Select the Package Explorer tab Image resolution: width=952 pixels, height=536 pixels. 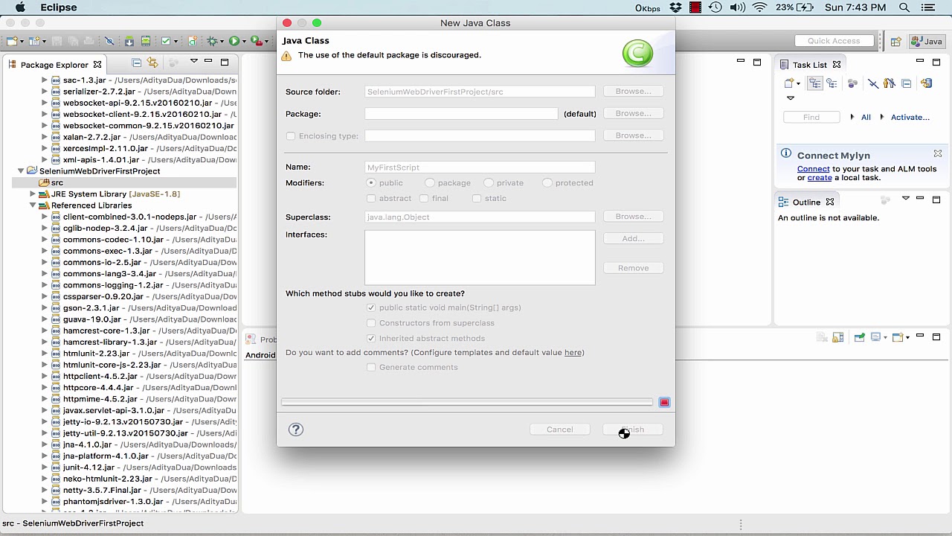[x=54, y=65]
